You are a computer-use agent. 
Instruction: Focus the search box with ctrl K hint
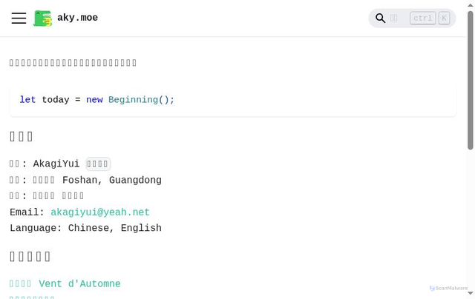[412, 18]
